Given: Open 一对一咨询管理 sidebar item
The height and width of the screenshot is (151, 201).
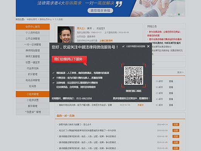Looking at the screenshot, I should 32,45.
